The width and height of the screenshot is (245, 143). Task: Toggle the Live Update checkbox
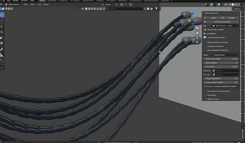point(204,33)
